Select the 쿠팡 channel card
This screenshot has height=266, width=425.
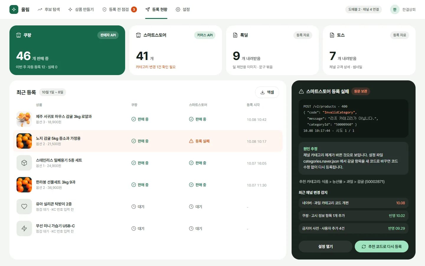tap(67, 50)
